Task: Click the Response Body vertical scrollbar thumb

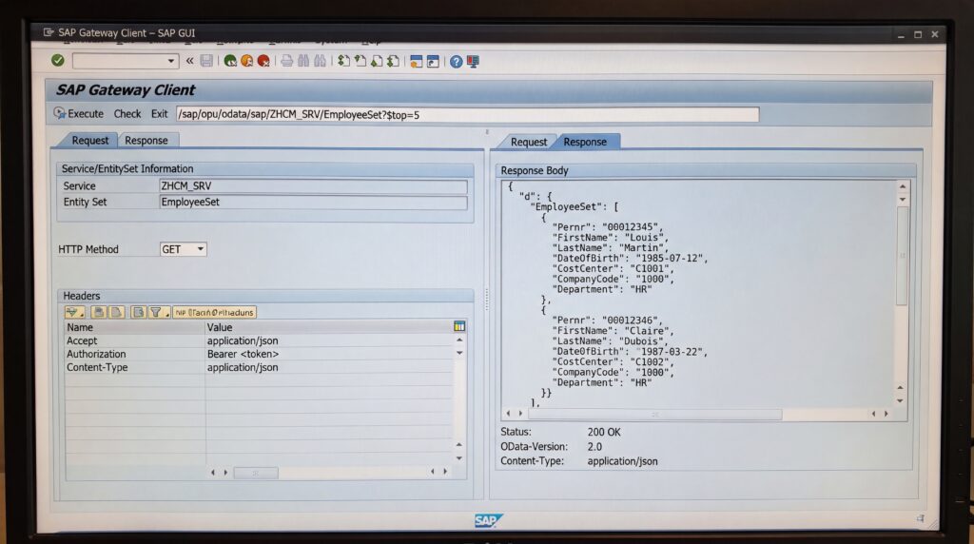Action: 902,256
